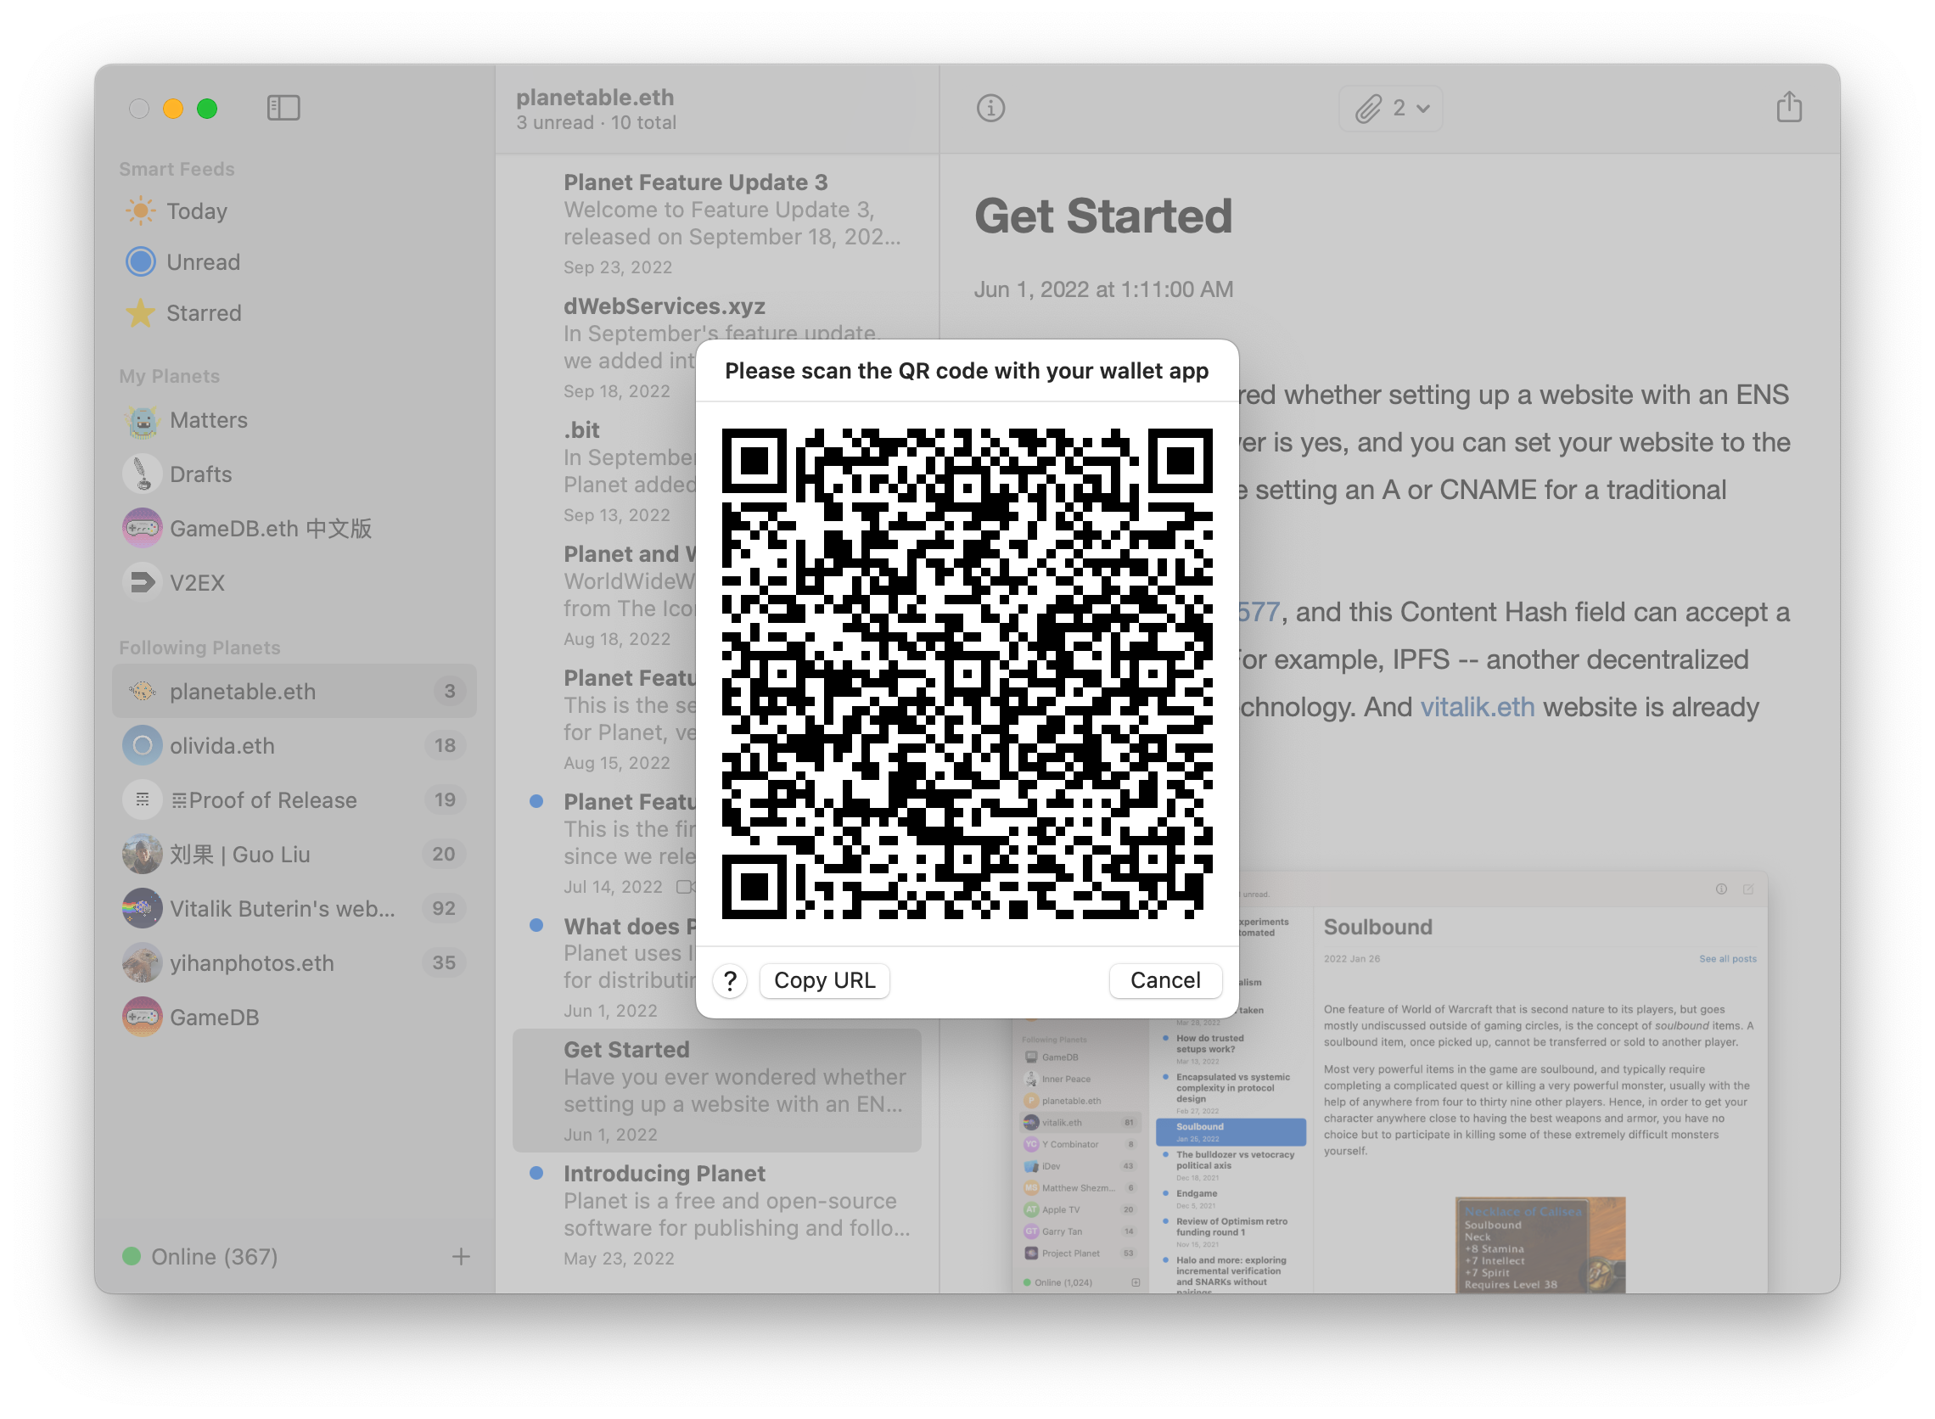Click the plus icon next to Online status
This screenshot has width=1935, height=1419.
460,1257
